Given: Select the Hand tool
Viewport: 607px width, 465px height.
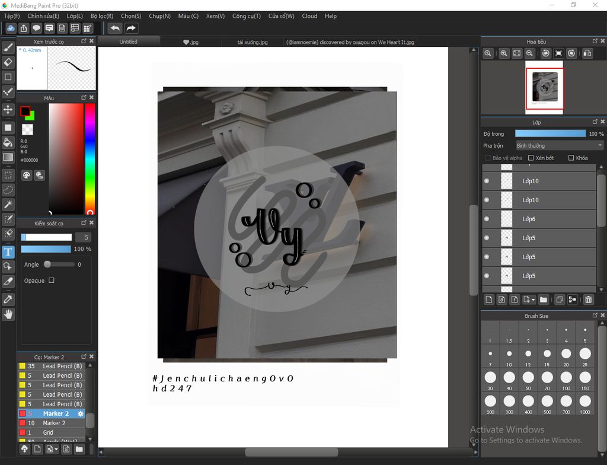Looking at the screenshot, I should pyautogui.click(x=8, y=314).
